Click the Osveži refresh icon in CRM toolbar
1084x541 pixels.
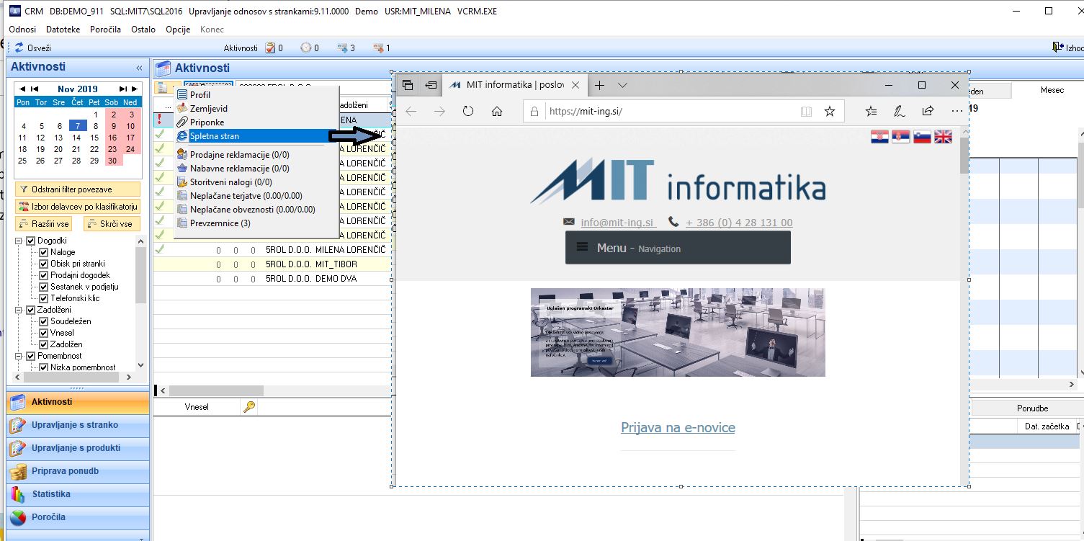click(19, 48)
